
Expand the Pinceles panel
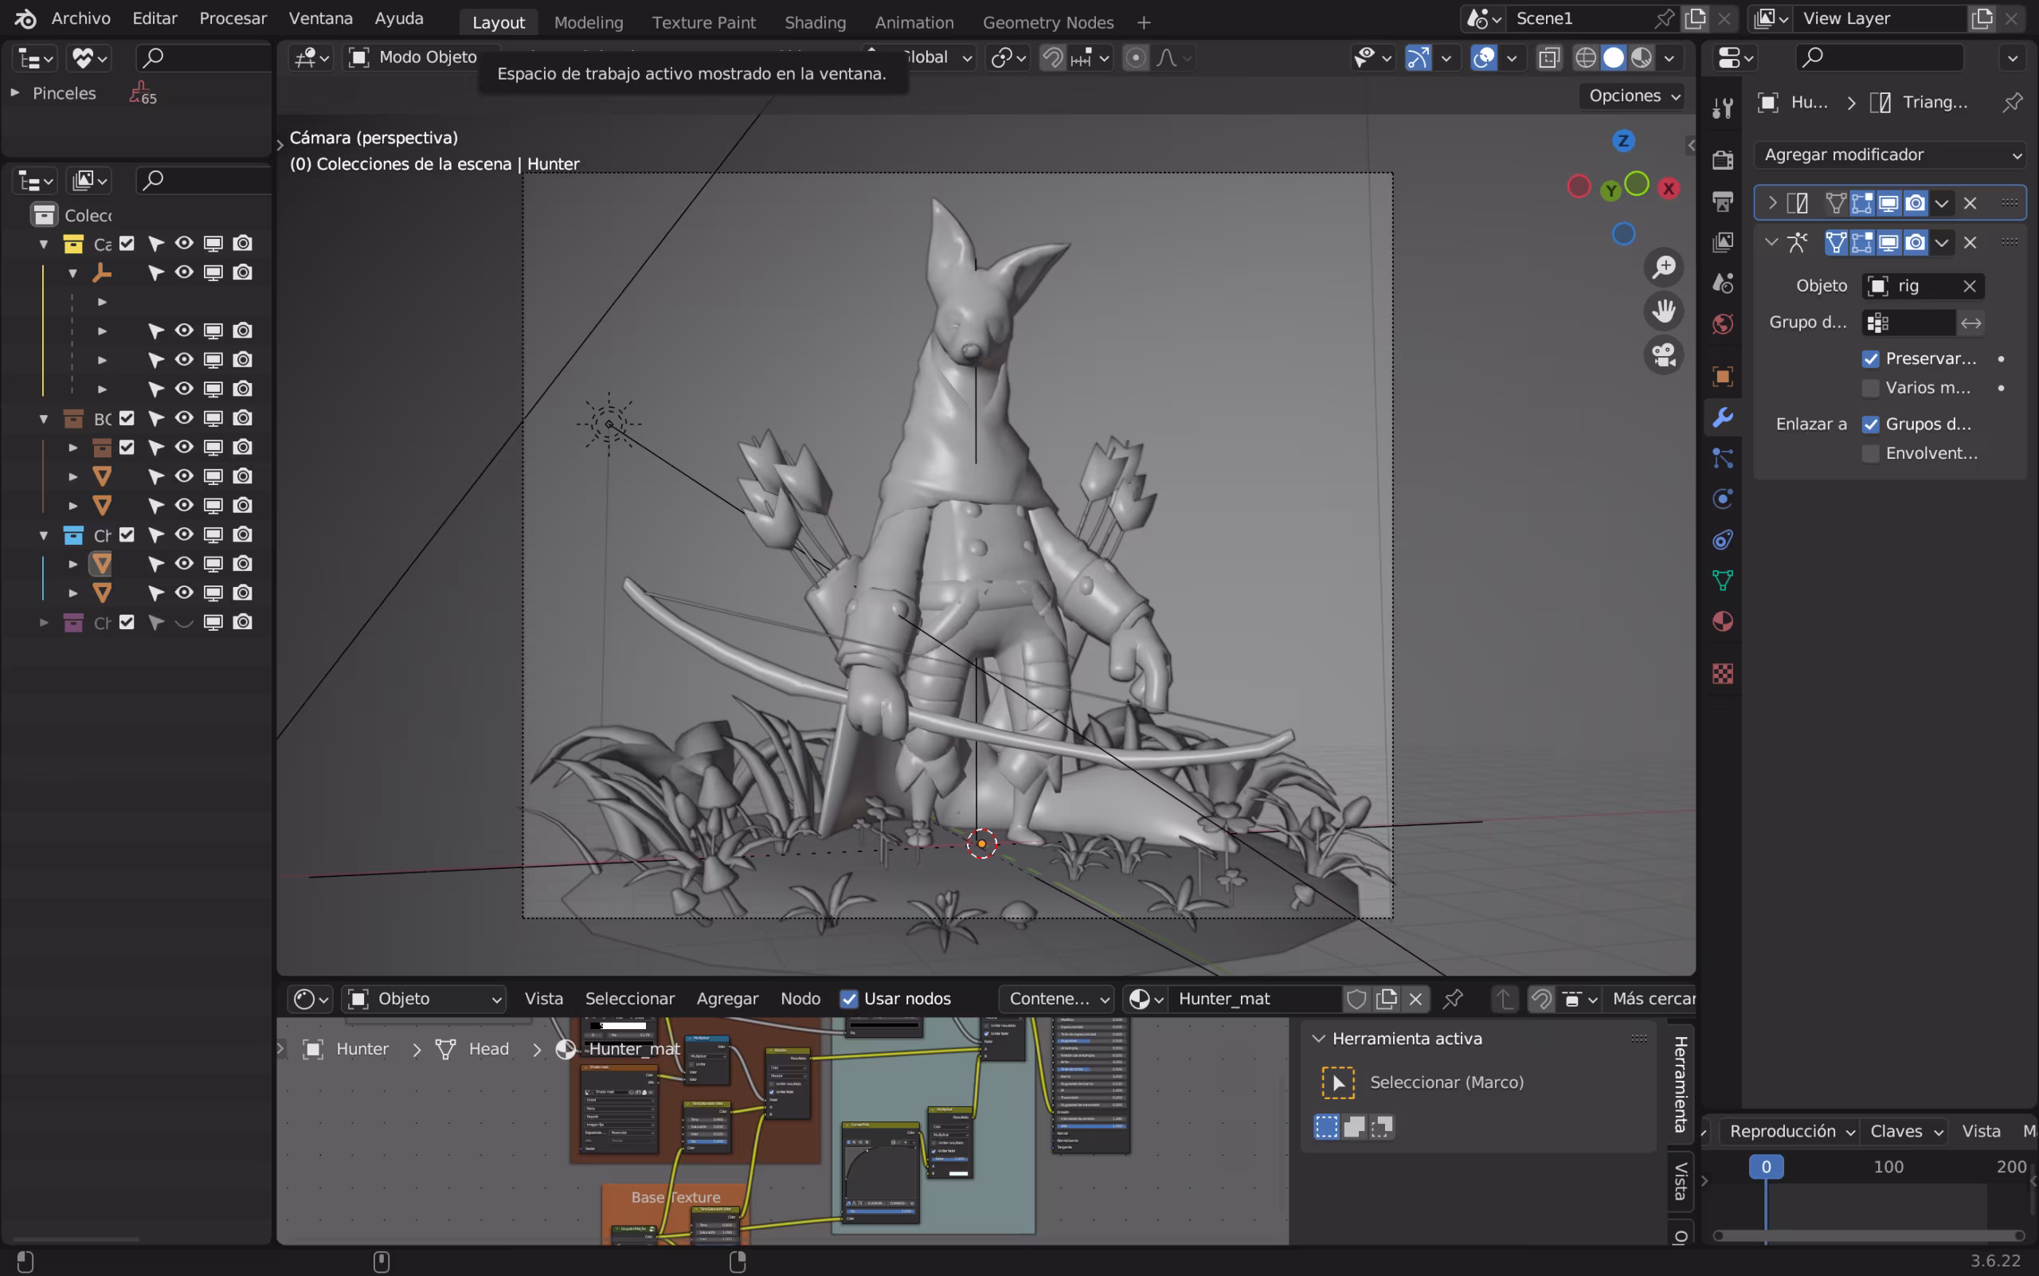[15, 93]
